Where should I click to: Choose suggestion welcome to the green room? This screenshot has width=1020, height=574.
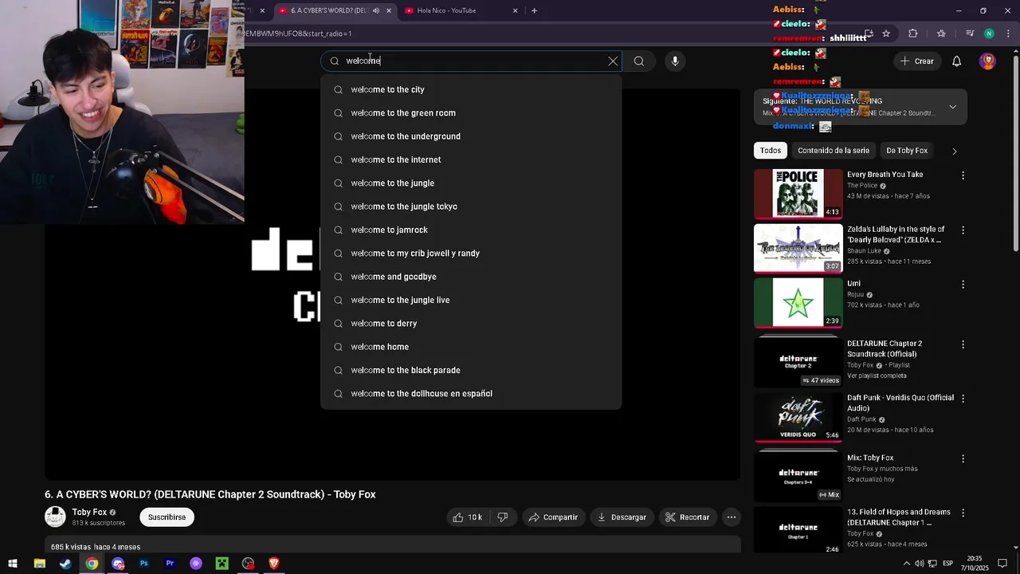[x=471, y=113]
